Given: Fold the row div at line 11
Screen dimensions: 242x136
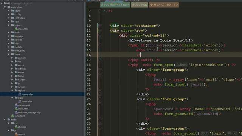Looking at the screenshot, I should pyautogui.click(x=100, y=31).
